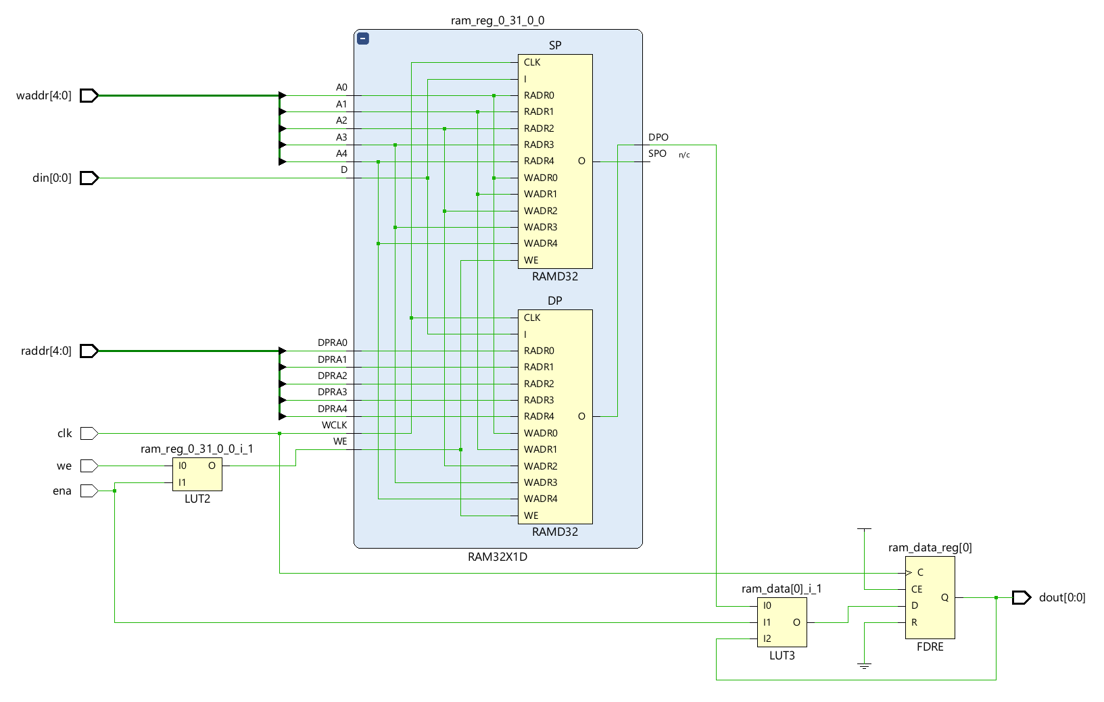Viewport: 1104px width, 702px height.
Task: Click the I2 pin on the LUT3
Action: tap(767, 639)
